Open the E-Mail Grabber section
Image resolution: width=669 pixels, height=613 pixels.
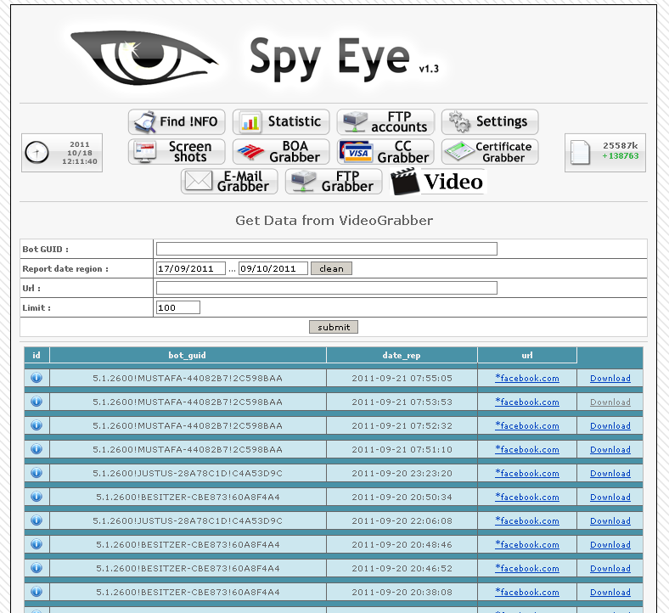(229, 182)
